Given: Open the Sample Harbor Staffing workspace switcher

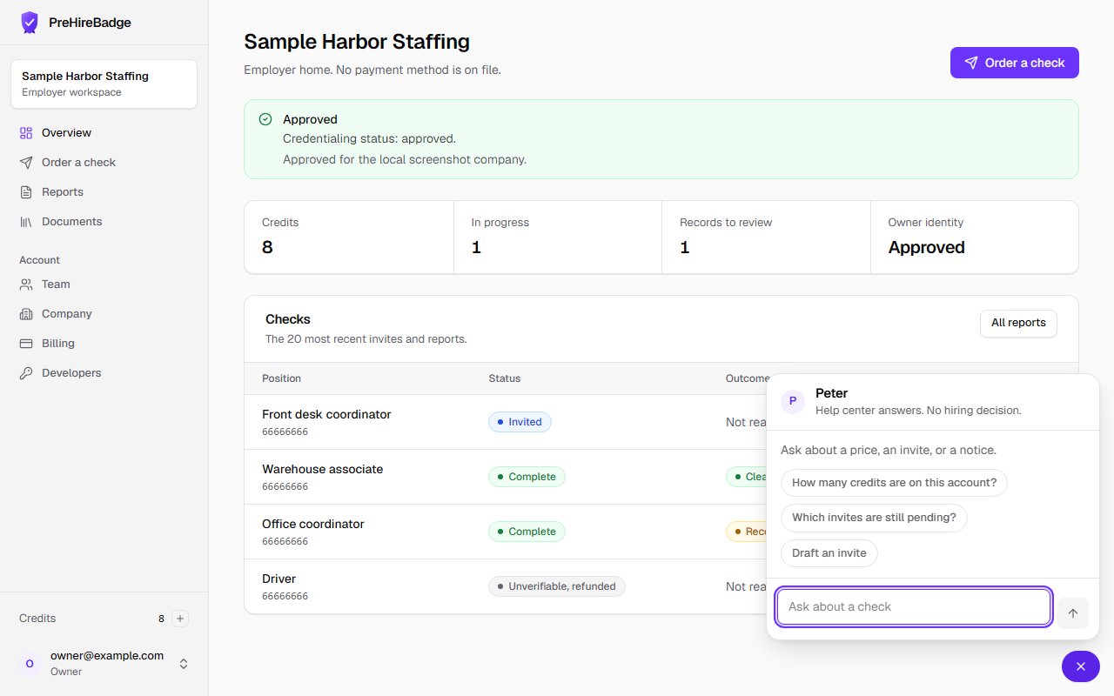Looking at the screenshot, I should 104,84.
